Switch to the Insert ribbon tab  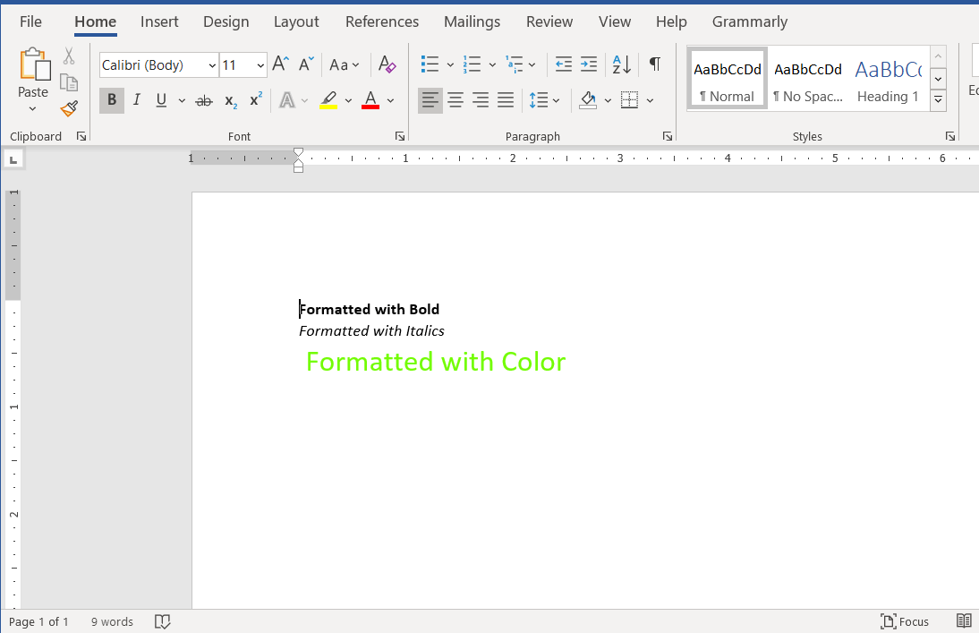pos(159,21)
